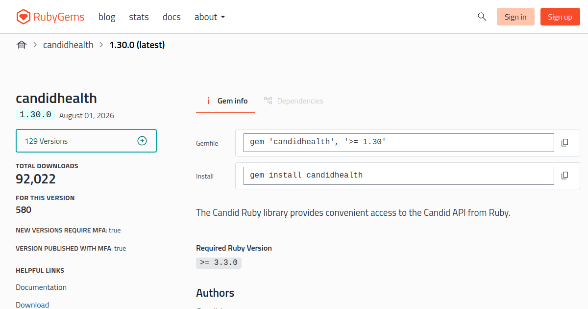Screen dimensions: 588x309
Task: Select the gem install candidhealth field
Action: click(x=399, y=176)
